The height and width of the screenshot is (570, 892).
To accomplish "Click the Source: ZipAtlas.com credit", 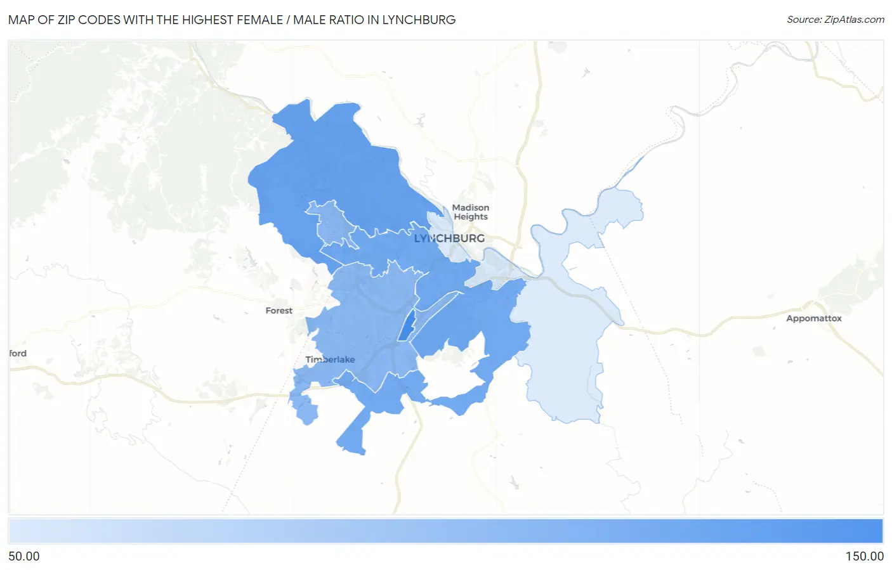I will tap(835, 20).
